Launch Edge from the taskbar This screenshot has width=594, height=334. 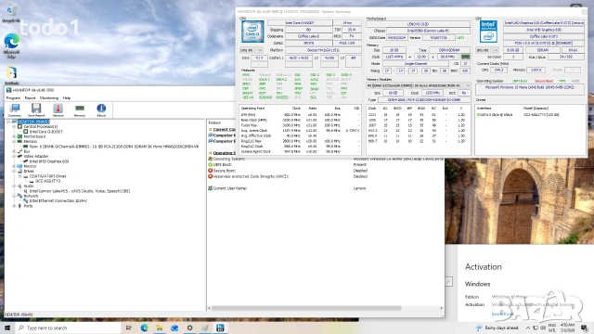pos(144,328)
